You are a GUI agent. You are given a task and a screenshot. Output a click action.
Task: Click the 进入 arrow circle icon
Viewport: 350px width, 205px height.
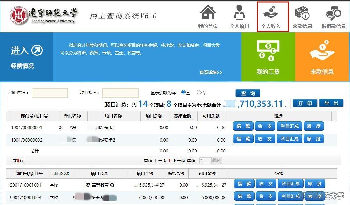point(37,51)
